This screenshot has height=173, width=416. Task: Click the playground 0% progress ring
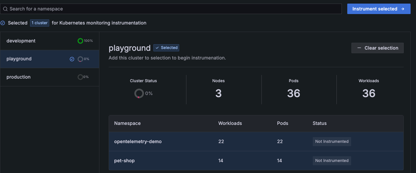80,59
